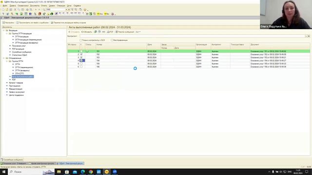Click the first sheet icon after Обновить
Image resolution: width=312 pixels, height=175 pixels.
tap(96, 32)
